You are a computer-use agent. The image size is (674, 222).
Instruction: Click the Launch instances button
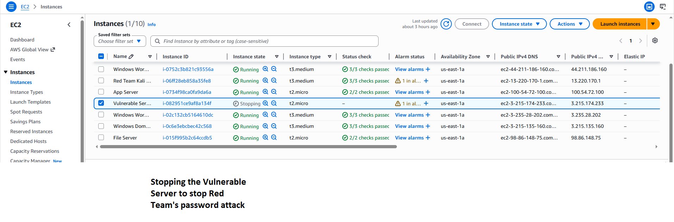point(620,24)
